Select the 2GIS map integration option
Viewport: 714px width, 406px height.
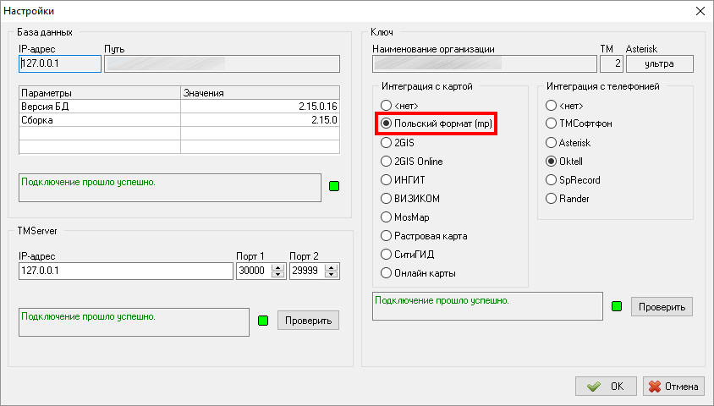387,143
